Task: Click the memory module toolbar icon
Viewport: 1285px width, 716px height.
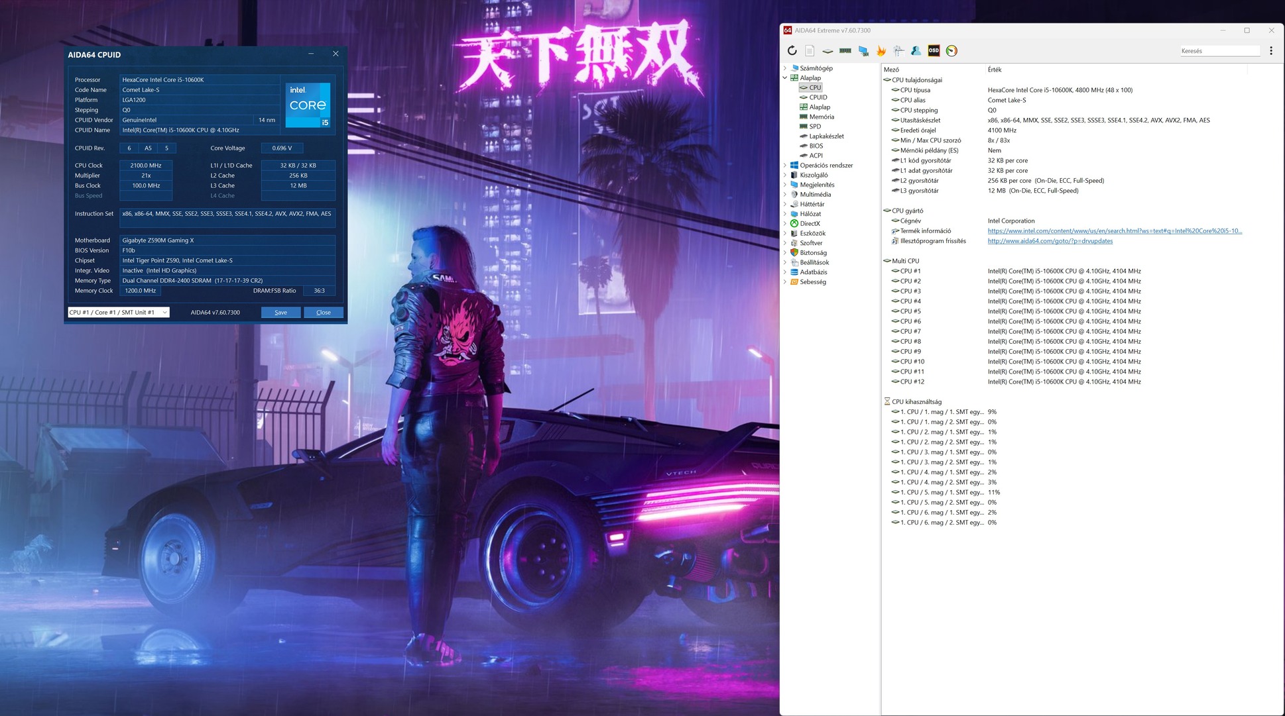Action: coord(845,51)
